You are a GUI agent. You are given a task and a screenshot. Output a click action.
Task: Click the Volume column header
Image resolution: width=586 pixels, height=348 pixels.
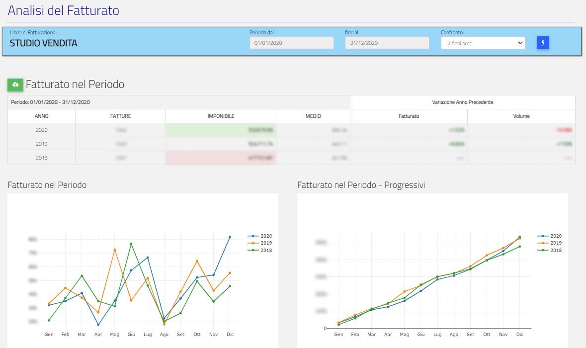tap(521, 116)
